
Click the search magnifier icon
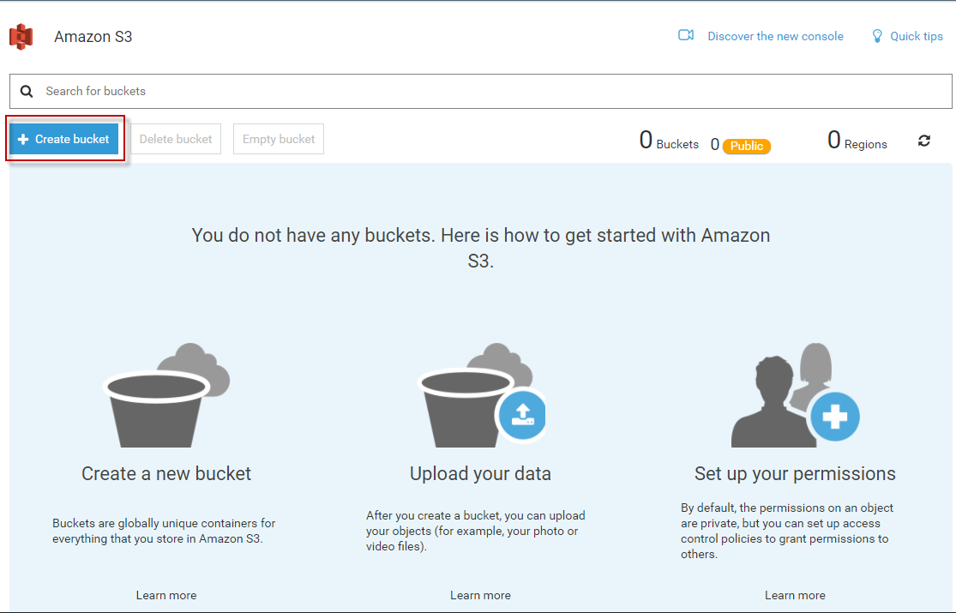pos(27,91)
